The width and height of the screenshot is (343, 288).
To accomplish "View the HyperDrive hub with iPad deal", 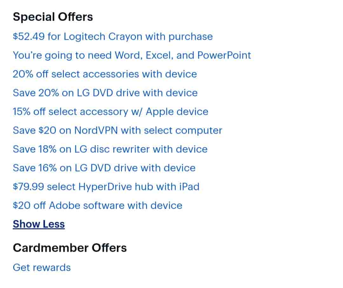I will (x=106, y=187).
